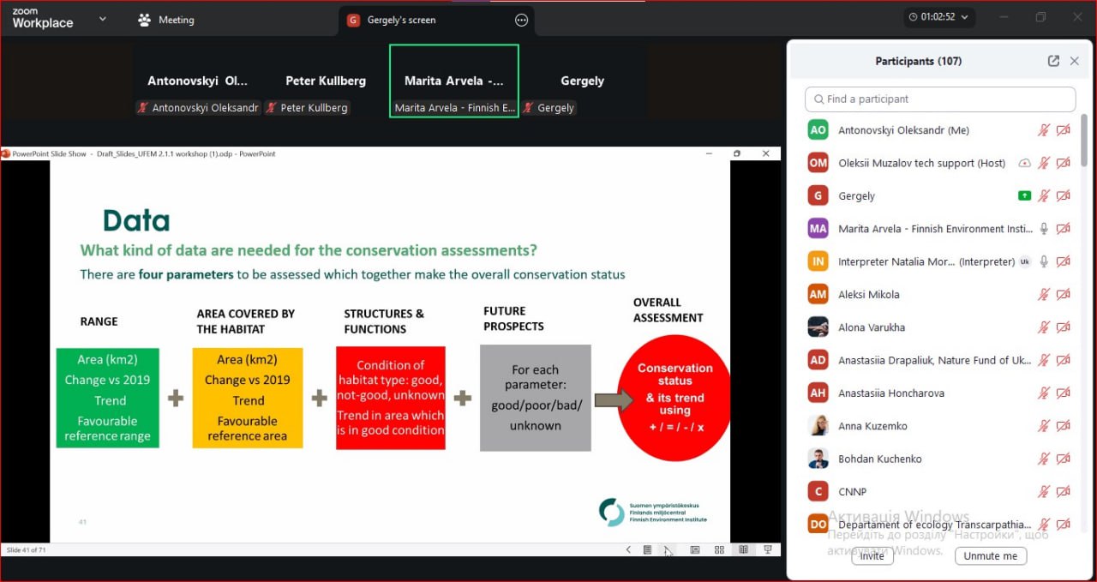
Task: Click the yellow Area covered box on slide
Action: coord(248,398)
